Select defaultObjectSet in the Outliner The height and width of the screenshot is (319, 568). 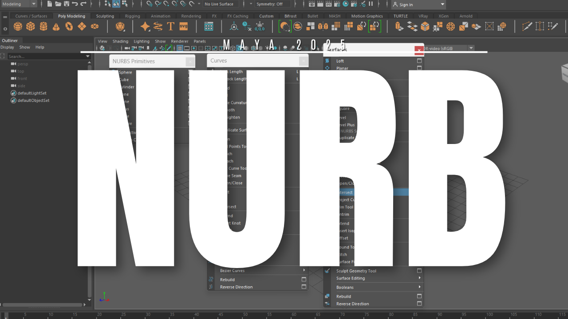[x=33, y=101]
